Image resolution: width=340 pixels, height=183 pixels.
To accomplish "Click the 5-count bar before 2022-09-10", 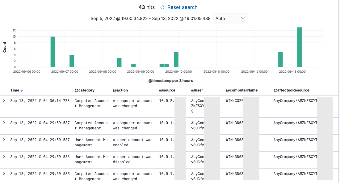I will point(176,59).
